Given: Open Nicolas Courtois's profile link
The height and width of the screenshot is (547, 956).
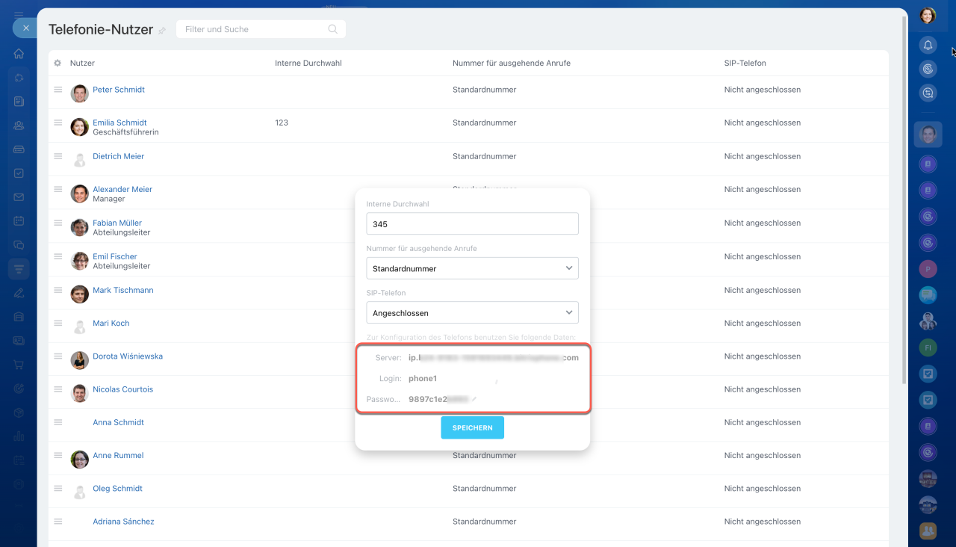Looking at the screenshot, I should [122, 389].
